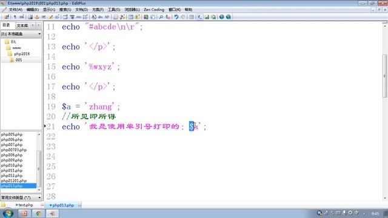Image resolution: width=388 pixels, height=218 pixels.
Task: Click the EditPlus taskbar button
Action: point(52,213)
